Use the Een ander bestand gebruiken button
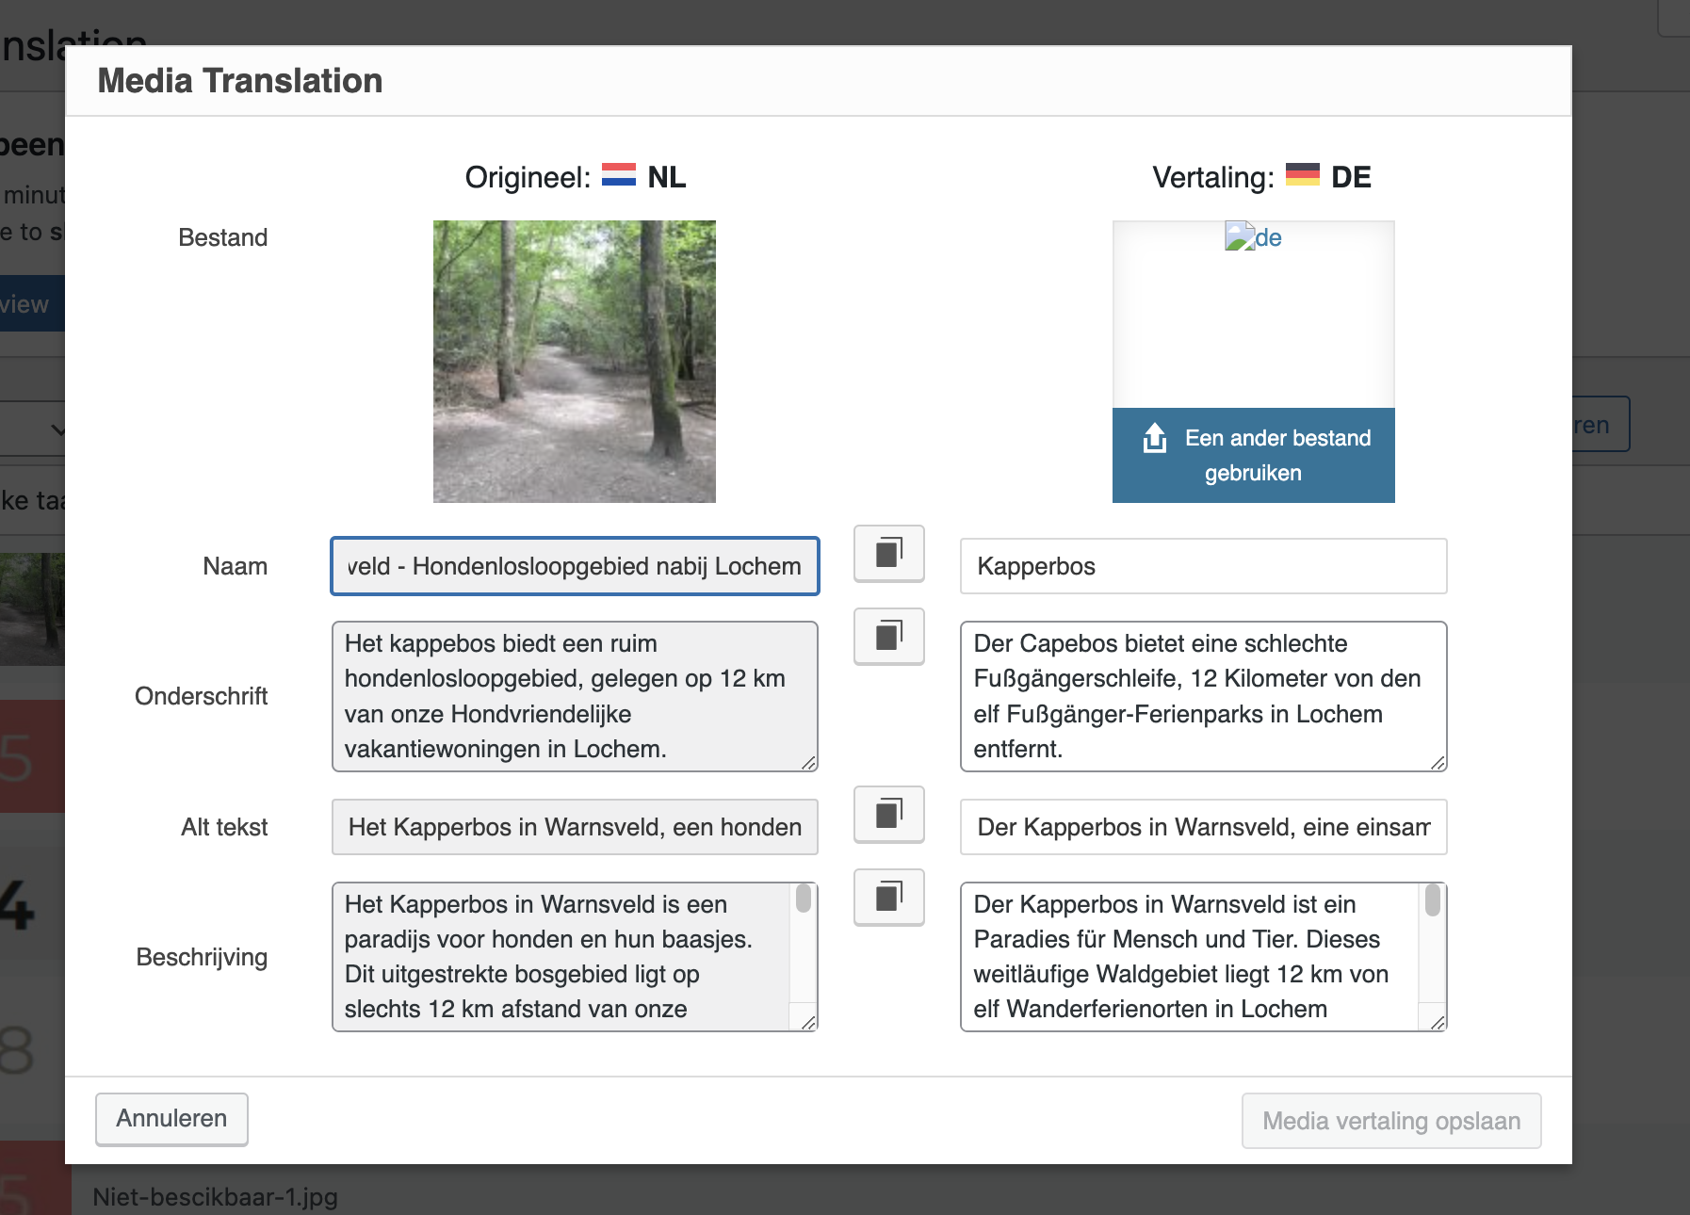This screenshot has height=1215, width=1690. [1253, 455]
